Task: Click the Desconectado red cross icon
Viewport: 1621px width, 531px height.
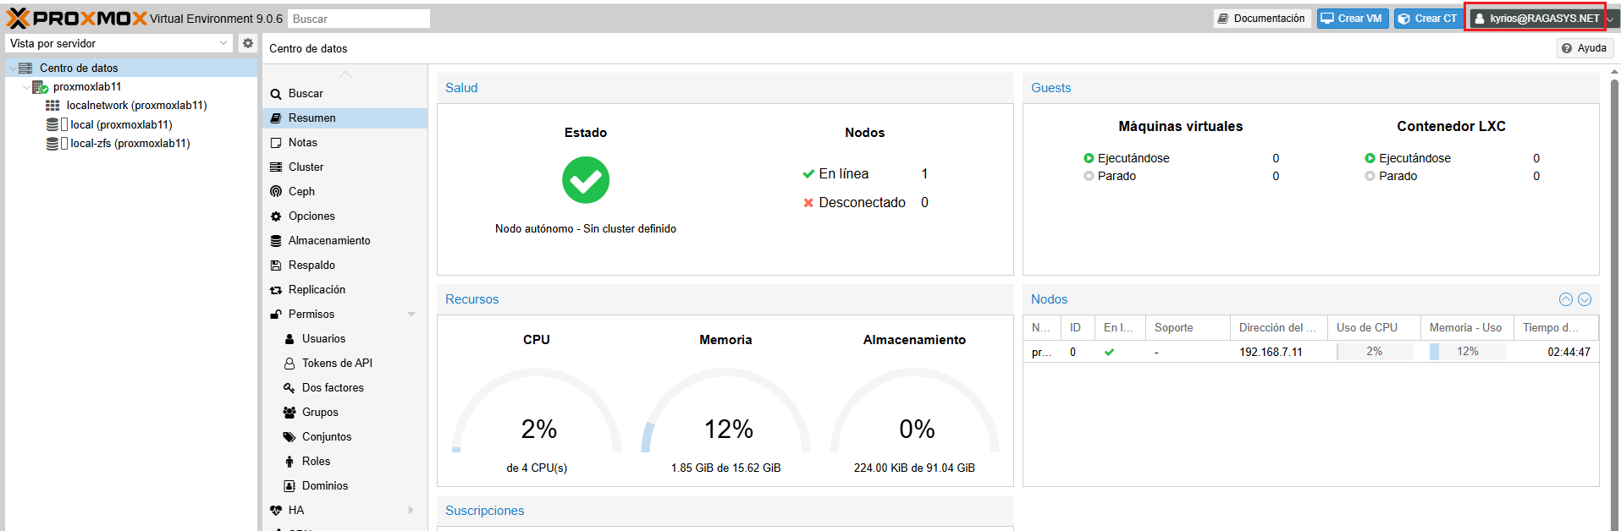Action: tap(808, 203)
